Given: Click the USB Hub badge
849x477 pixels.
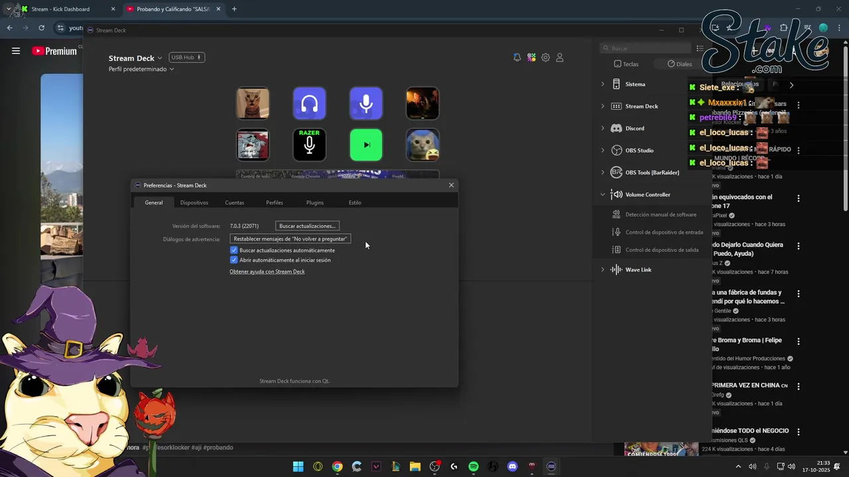Looking at the screenshot, I should (186, 58).
